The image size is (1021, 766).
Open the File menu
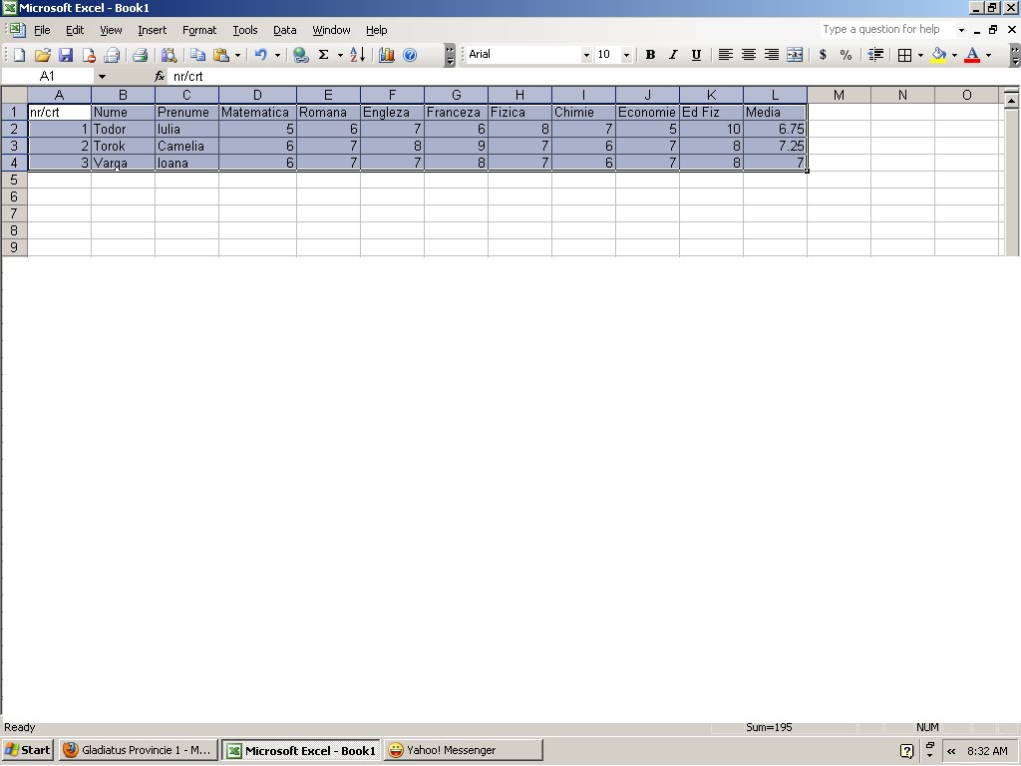point(42,30)
